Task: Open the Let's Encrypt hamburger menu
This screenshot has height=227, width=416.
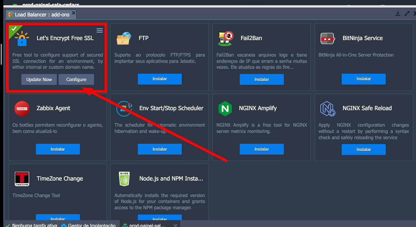Action: point(100,31)
